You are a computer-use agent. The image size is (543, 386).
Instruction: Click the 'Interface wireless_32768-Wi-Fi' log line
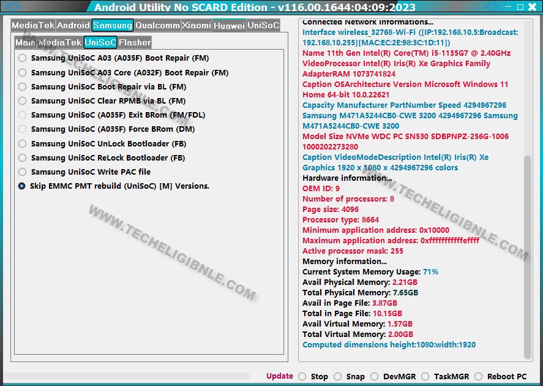click(x=410, y=37)
